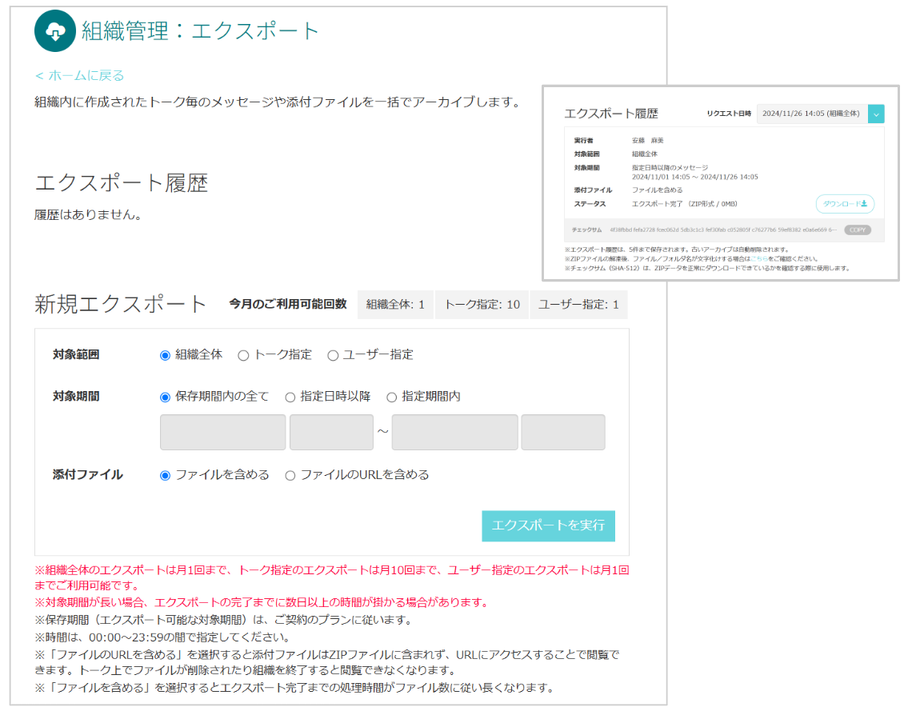Screen dimensions: 912x715
Task: Click the note about 00:00～23:59 time range
Action: pos(162,637)
